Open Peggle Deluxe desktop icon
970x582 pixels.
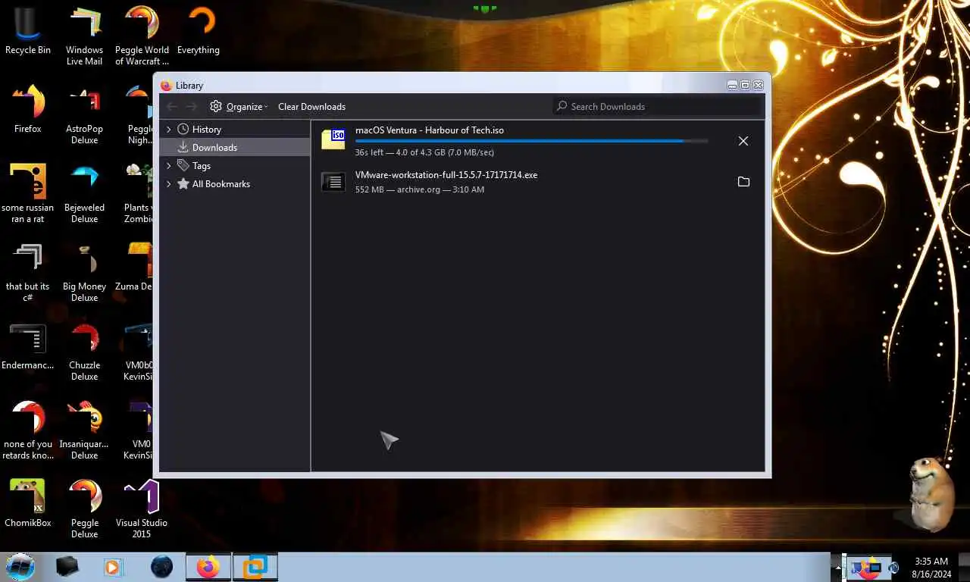pos(85,509)
